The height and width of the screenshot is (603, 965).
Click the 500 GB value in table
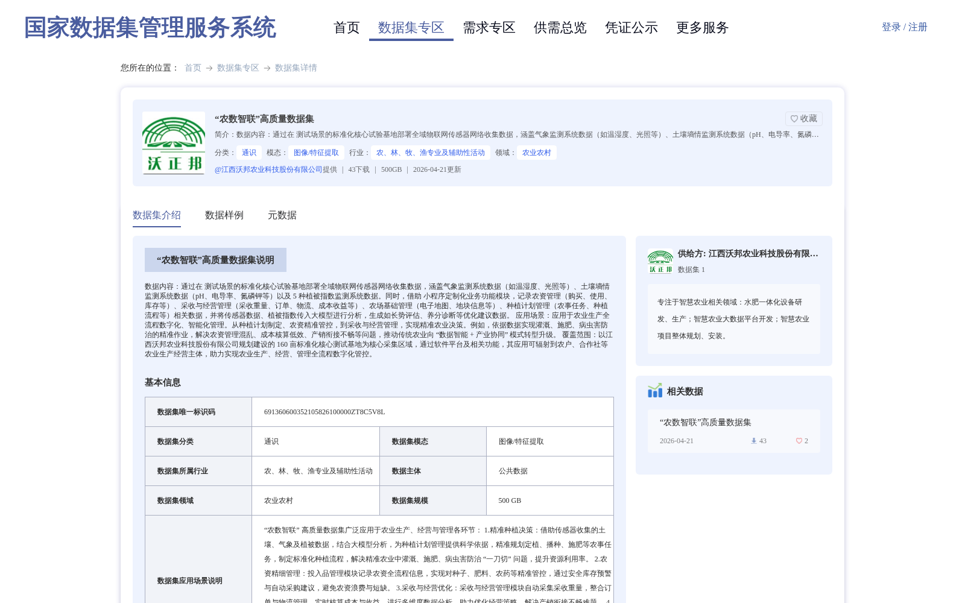(x=510, y=500)
